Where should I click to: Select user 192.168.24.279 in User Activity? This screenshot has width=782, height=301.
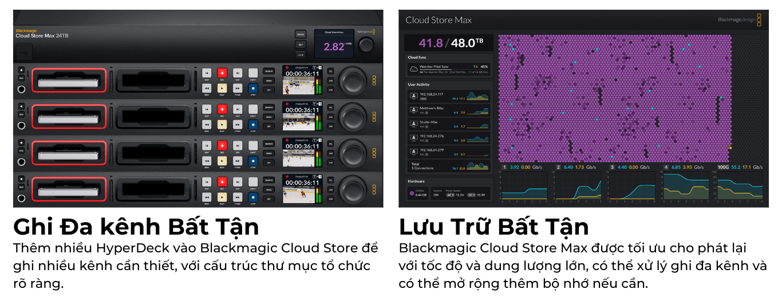click(x=449, y=153)
